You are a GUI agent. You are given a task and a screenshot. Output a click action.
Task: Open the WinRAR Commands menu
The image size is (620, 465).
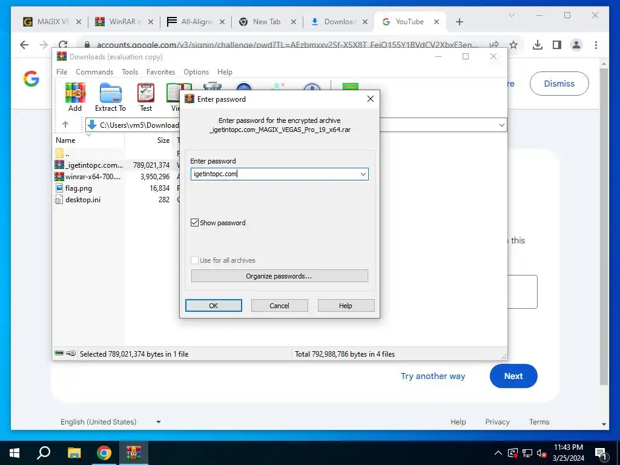pyautogui.click(x=94, y=72)
